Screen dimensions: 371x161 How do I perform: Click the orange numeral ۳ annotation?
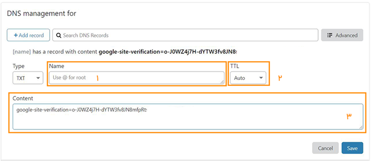point(349,116)
